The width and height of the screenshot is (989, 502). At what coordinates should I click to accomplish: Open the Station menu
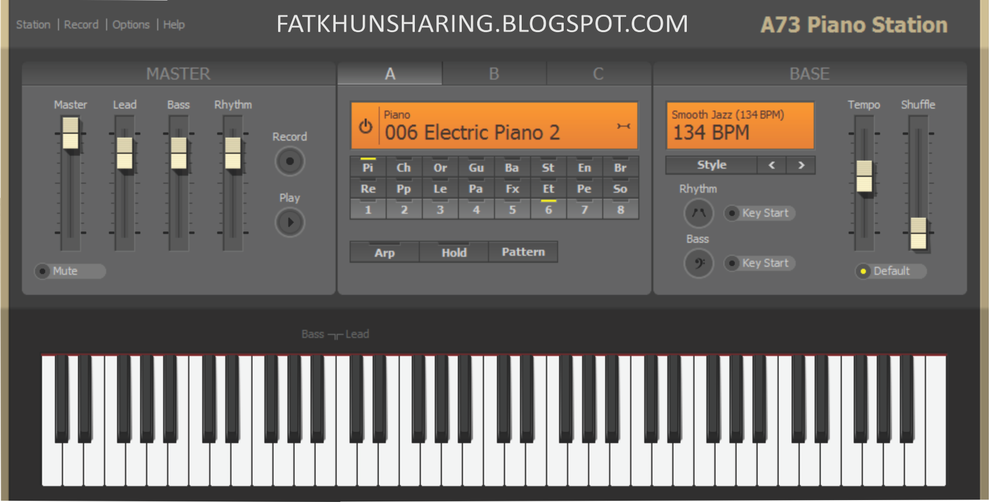click(33, 25)
